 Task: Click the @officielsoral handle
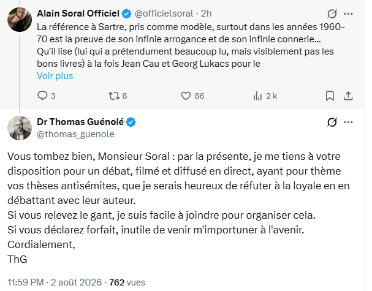click(164, 13)
